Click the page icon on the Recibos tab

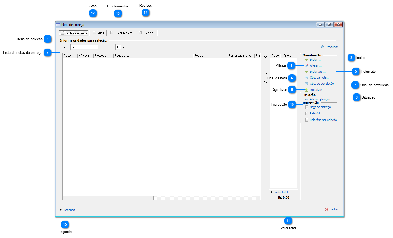coord(140,33)
